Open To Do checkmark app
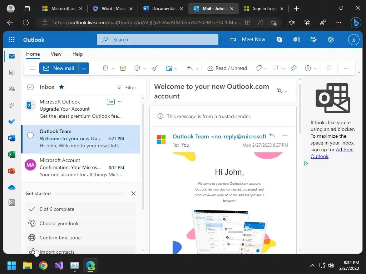 pyautogui.click(x=12, y=122)
